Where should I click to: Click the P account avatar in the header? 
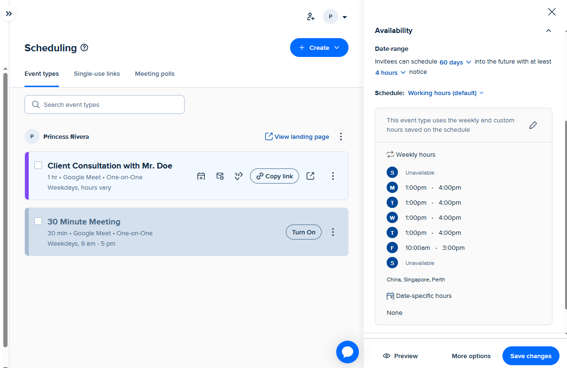pos(331,17)
